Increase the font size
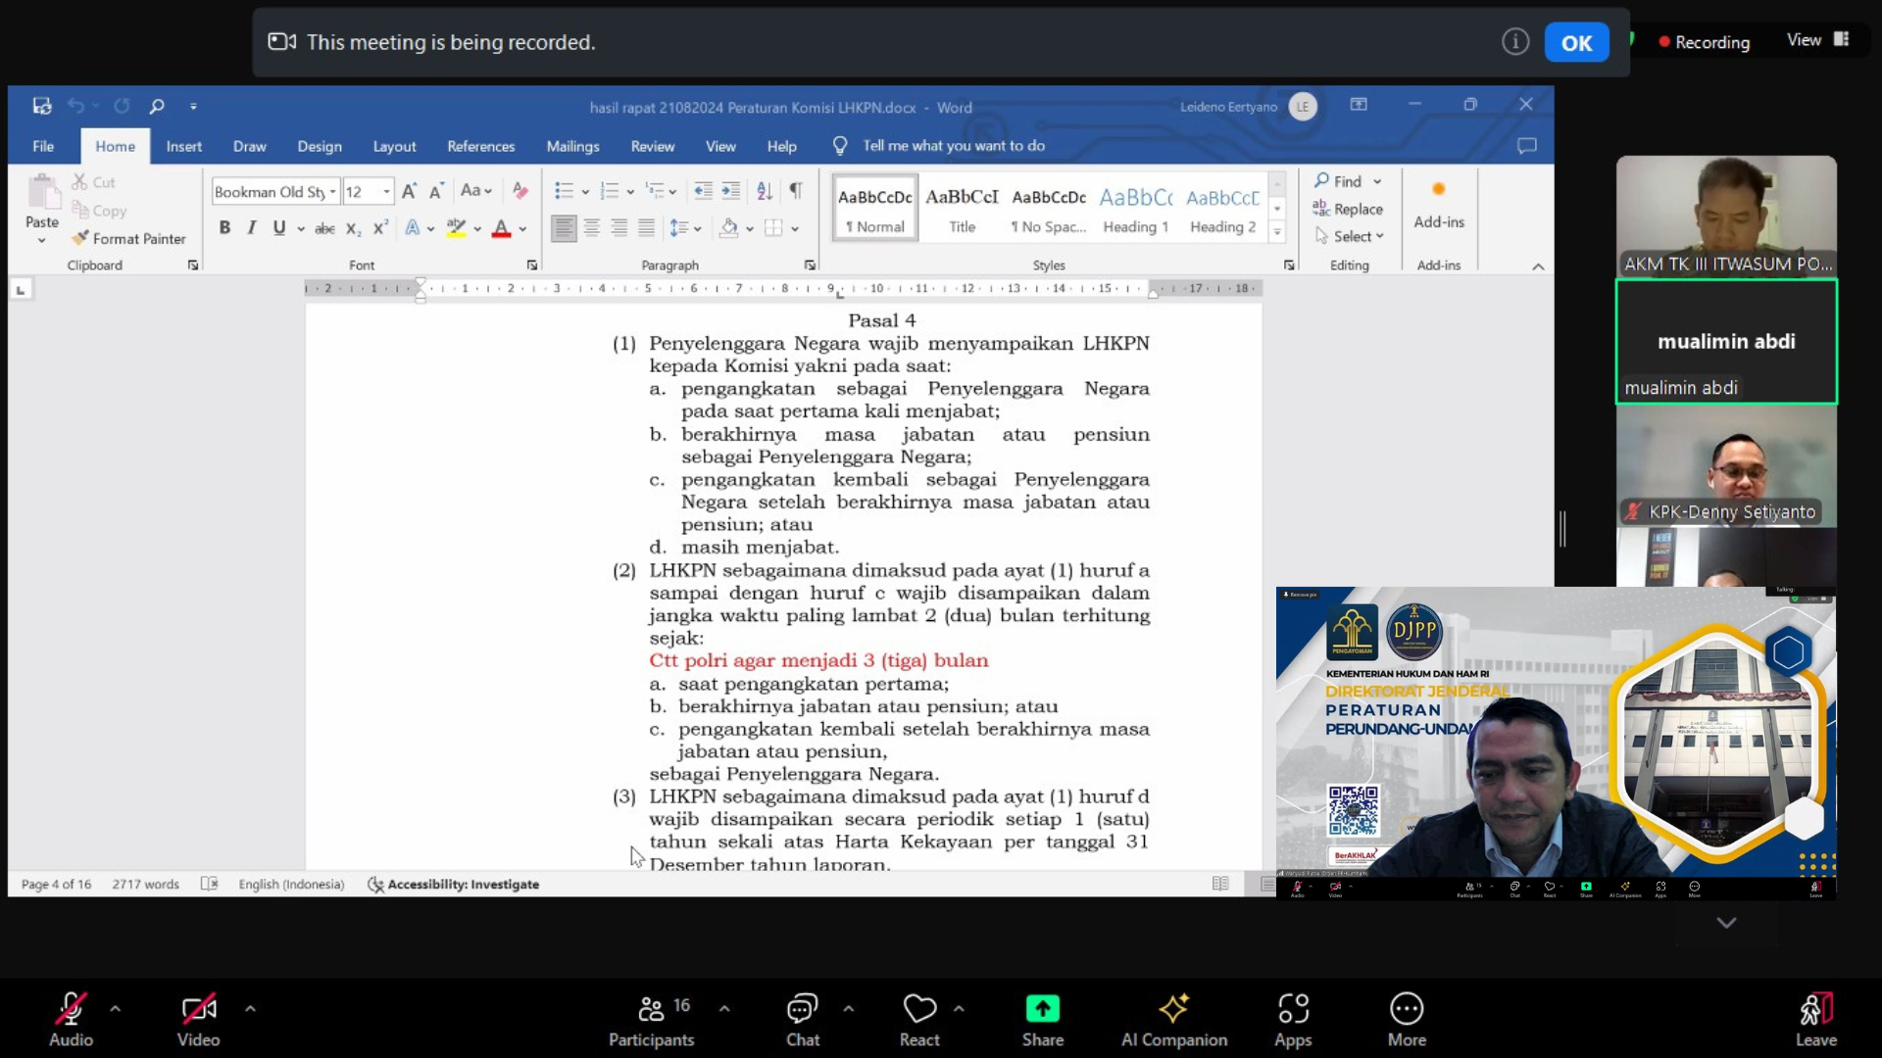This screenshot has width=1882, height=1058. coord(409,191)
